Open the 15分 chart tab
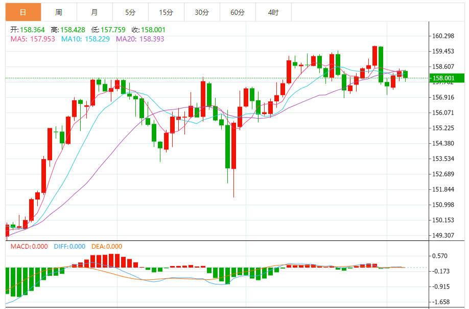 [x=167, y=12]
